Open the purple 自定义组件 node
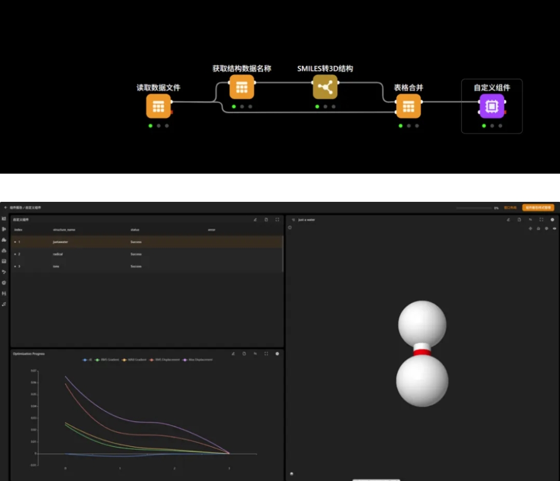The height and width of the screenshot is (481, 560). (x=491, y=106)
